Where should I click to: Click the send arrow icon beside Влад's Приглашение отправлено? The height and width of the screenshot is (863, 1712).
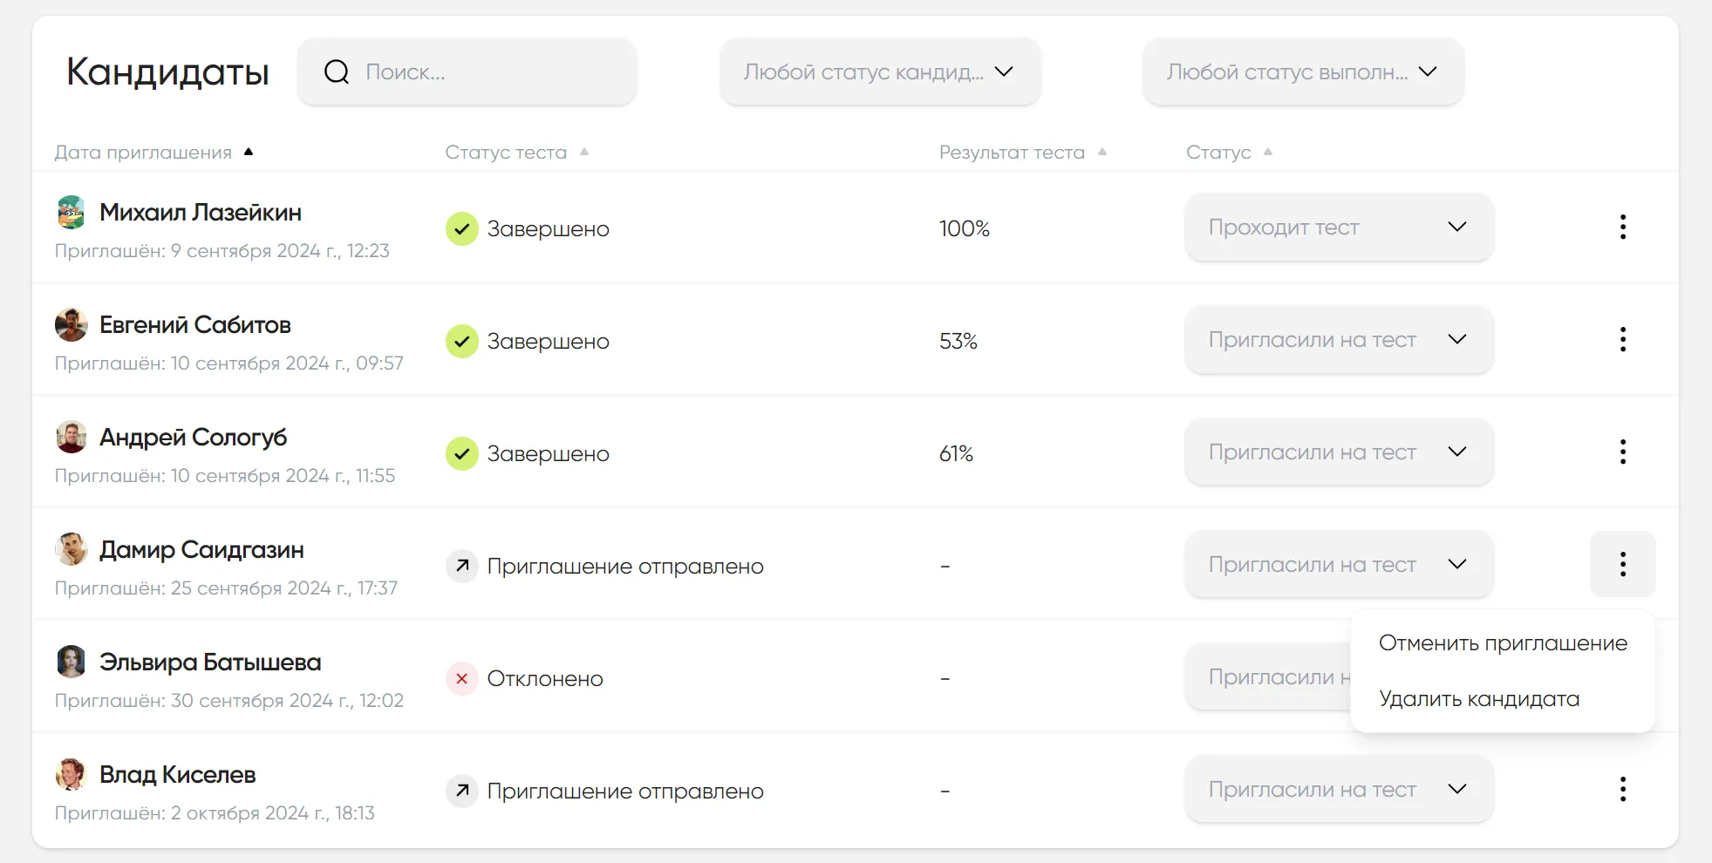tap(461, 791)
